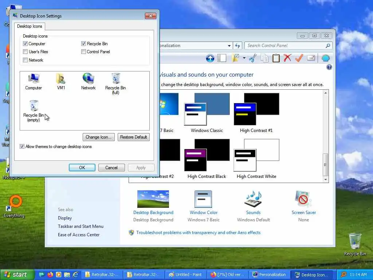Image resolution: width=373 pixels, height=280 pixels.
Task: Confirm with the OK button
Action: pos(82,168)
